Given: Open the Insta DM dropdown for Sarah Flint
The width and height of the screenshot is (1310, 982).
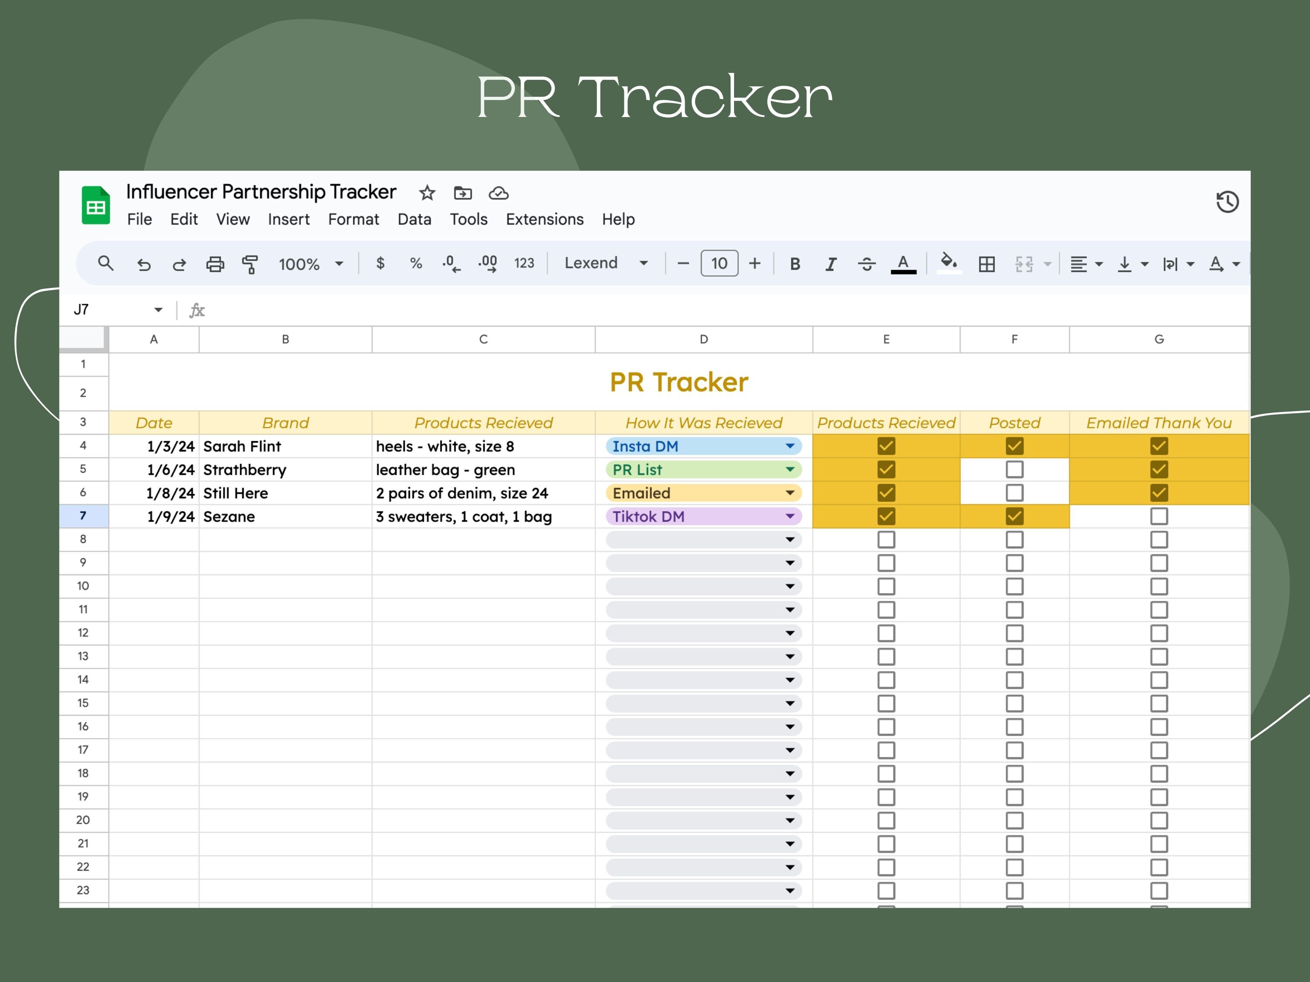Looking at the screenshot, I should [x=792, y=446].
